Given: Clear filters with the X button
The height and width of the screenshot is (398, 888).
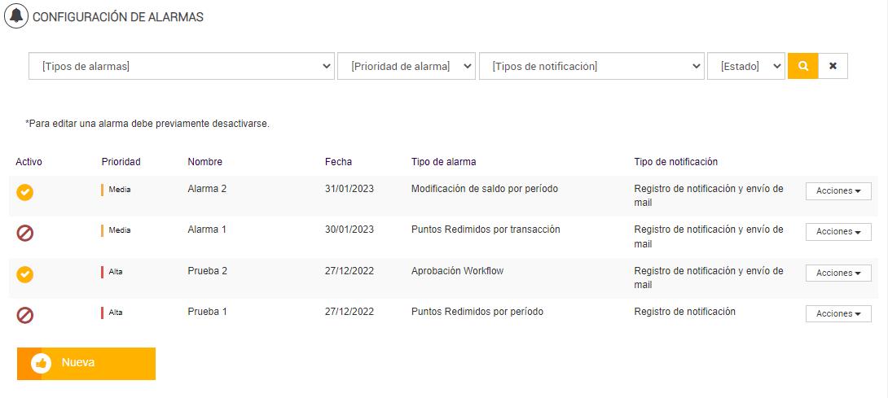Looking at the screenshot, I should click(x=833, y=66).
